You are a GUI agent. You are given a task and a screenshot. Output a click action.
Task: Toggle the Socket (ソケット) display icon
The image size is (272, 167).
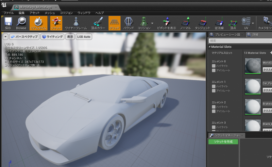pos(56,23)
